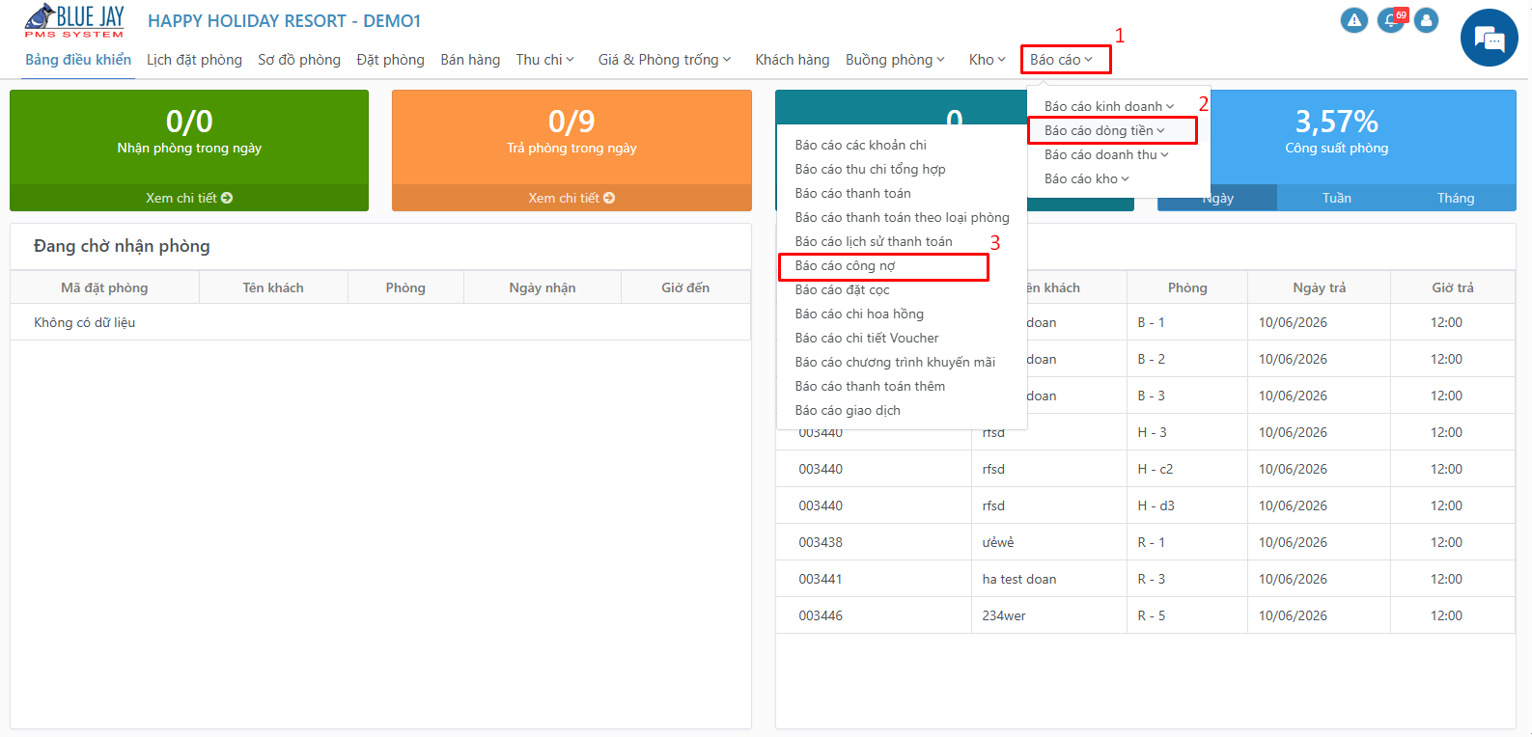Click arrow icon in orange check-out card

609,198
